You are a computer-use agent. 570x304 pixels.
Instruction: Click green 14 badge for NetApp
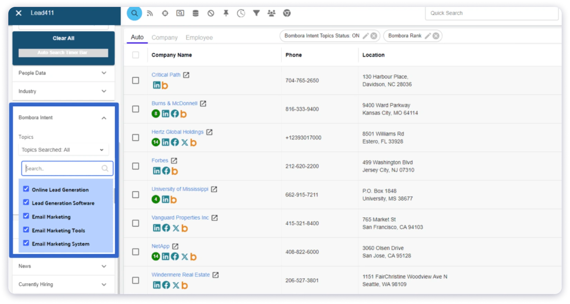(156, 256)
